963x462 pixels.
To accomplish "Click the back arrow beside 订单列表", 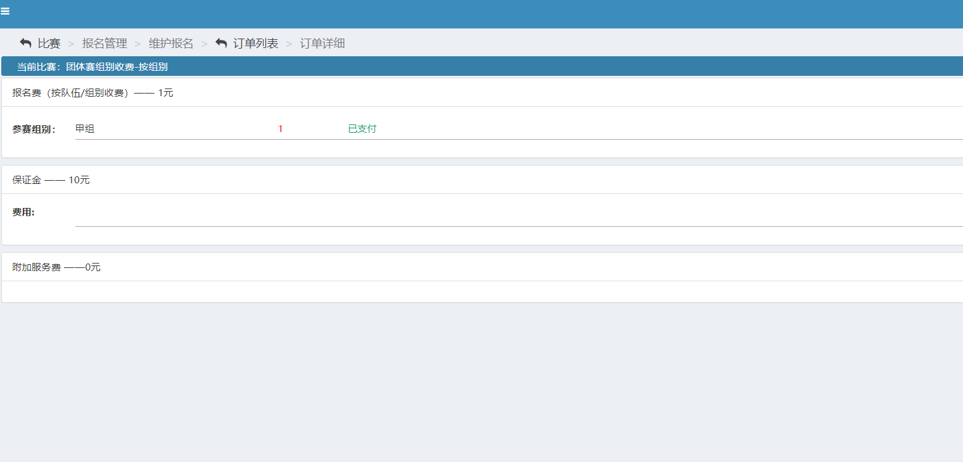I will [x=221, y=44].
